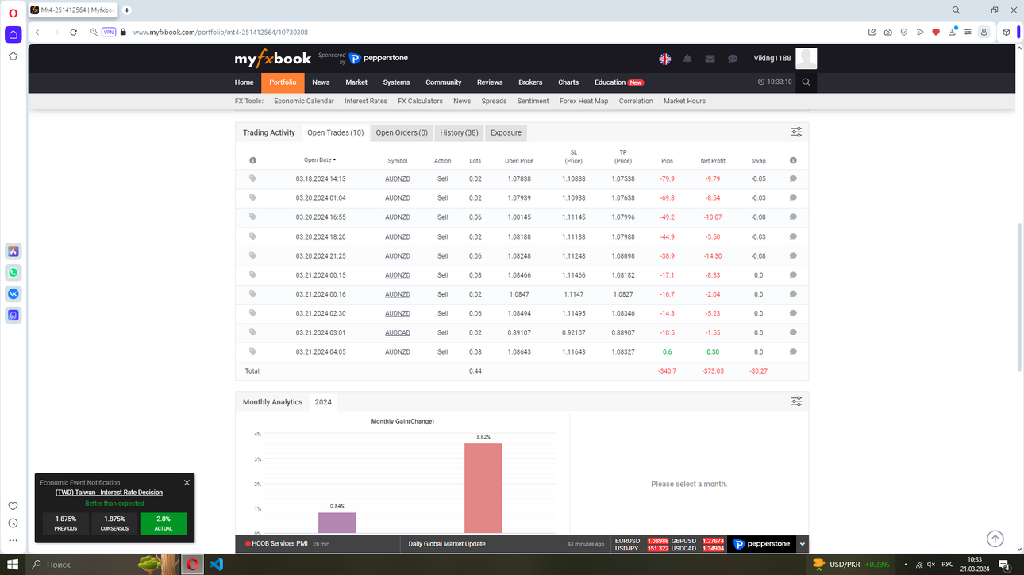The width and height of the screenshot is (1024, 575).
Task: Click the browser address bar URL
Action: point(220,33)
